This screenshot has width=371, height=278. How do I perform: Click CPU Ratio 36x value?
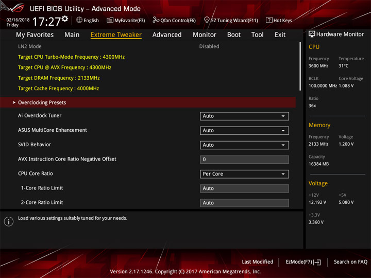312,106
